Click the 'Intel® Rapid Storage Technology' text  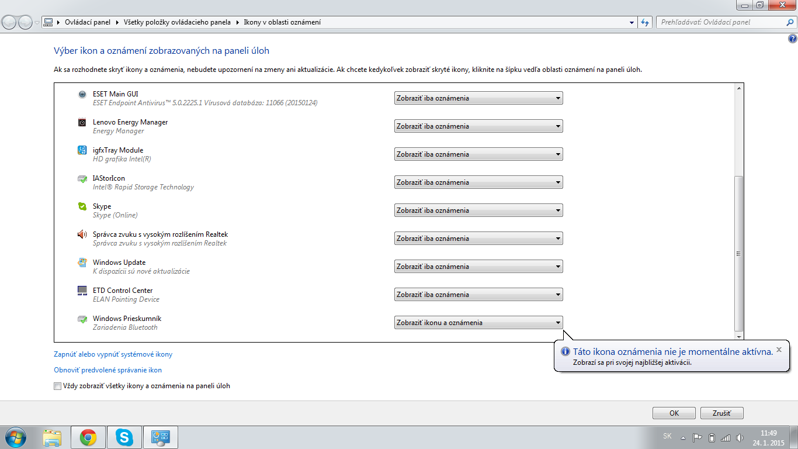tap(143, 187)
